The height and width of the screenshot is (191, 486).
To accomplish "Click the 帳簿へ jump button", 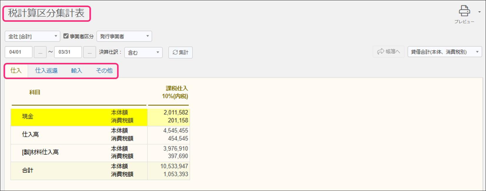I will tap(388, 52).
